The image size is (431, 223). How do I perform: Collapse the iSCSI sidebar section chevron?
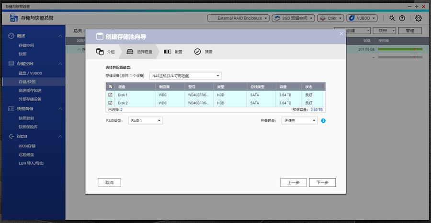[x=60, y=137]
